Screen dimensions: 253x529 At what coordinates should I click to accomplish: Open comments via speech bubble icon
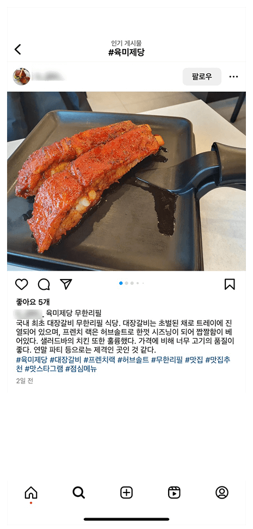point(44,284)
